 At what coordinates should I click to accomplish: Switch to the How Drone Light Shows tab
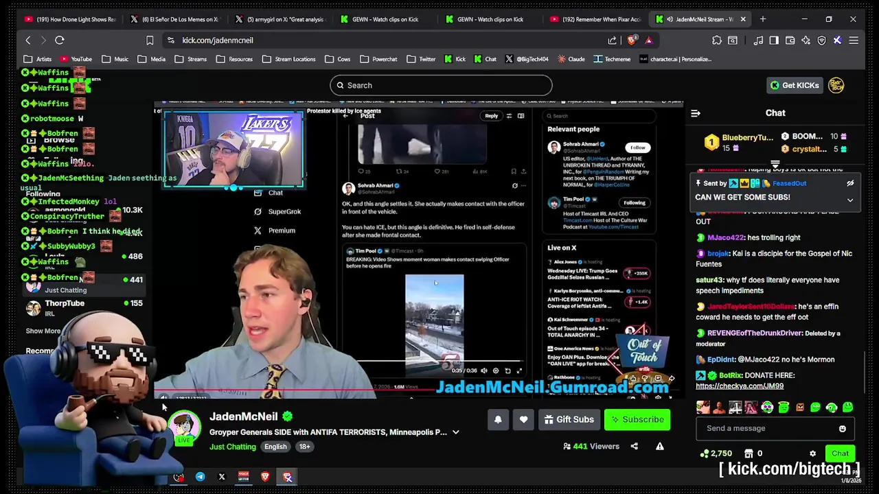tap(69, 19)
